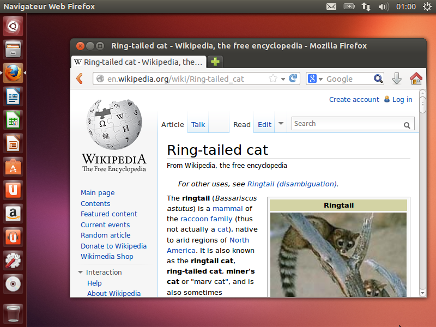This screenshot has width=436, height=327.
Task: Open the Trash in the launcher
Action: pos(13,313)
